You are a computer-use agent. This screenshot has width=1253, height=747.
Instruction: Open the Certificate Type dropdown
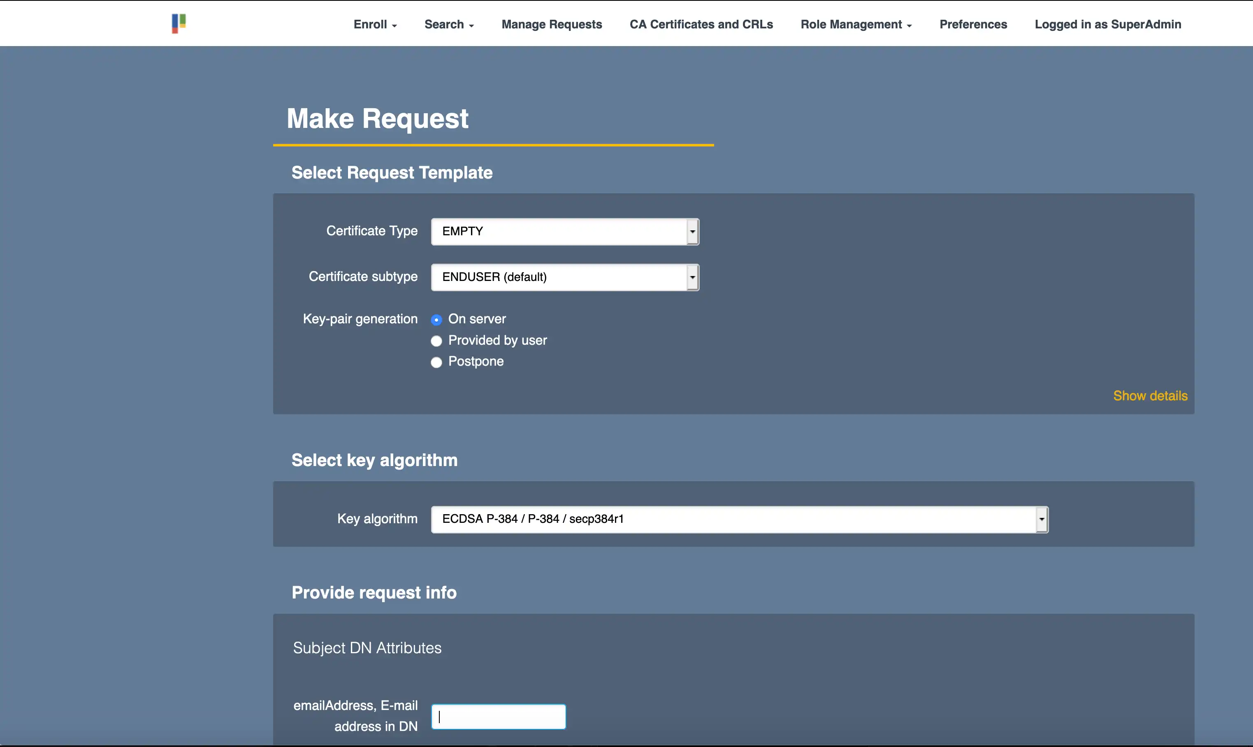[x=559, y=232]
